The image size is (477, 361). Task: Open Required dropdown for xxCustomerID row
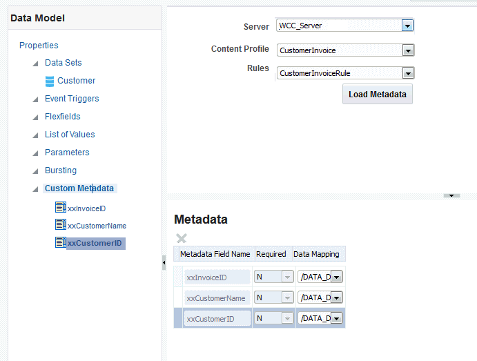(x=287, y=318)
